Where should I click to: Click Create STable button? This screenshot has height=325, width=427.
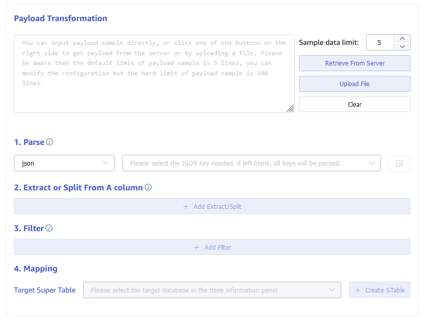379,290
